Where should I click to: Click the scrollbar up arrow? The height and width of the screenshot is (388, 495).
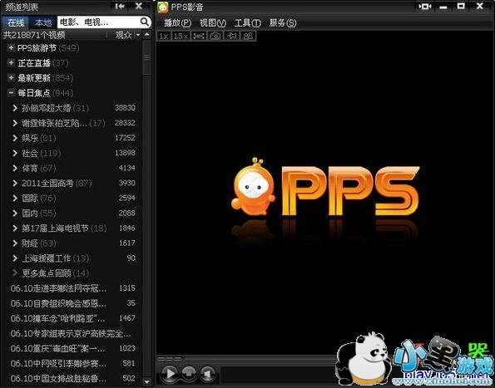click(x=146, y=35)
